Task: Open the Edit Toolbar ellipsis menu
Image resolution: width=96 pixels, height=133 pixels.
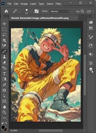Action: click(4, 118)
